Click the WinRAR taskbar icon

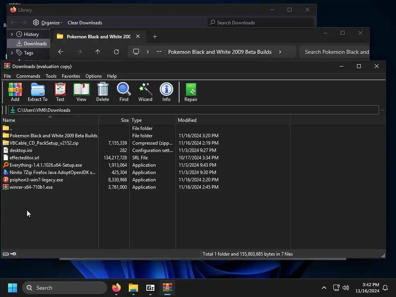pos(167,288)
